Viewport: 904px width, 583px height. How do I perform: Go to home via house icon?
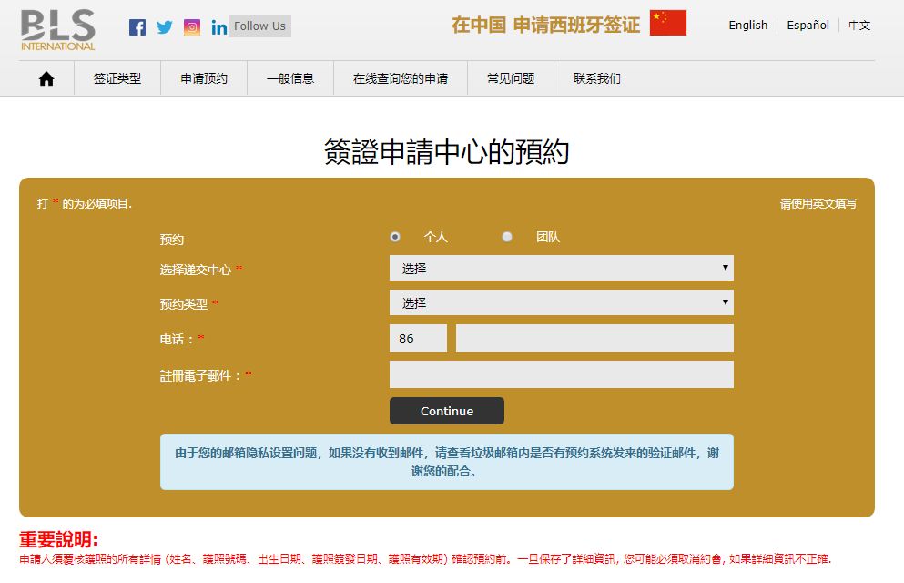point(46,79)
